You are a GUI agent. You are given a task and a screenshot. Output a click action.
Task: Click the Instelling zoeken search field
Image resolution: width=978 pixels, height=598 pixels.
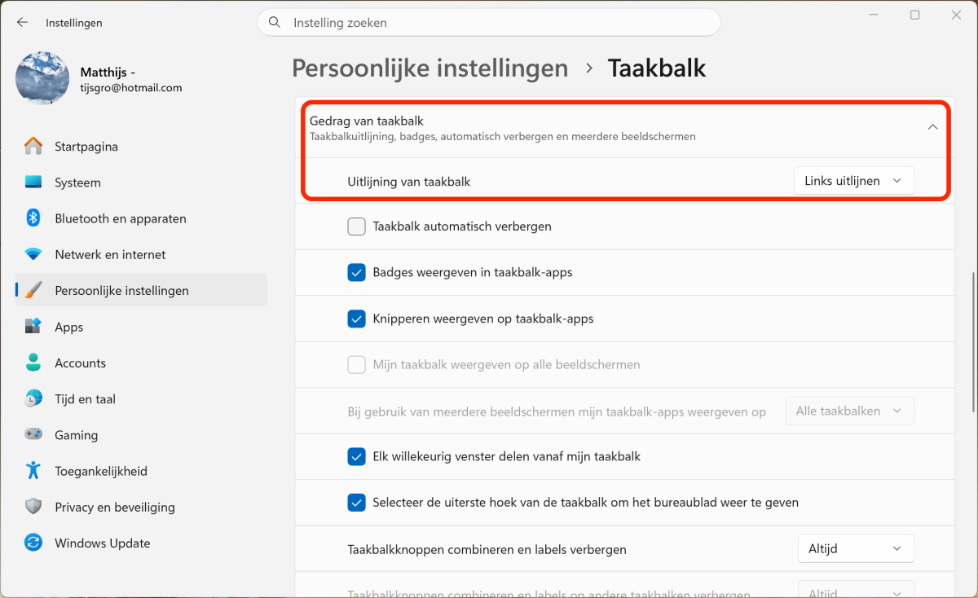tap(489, 23)
